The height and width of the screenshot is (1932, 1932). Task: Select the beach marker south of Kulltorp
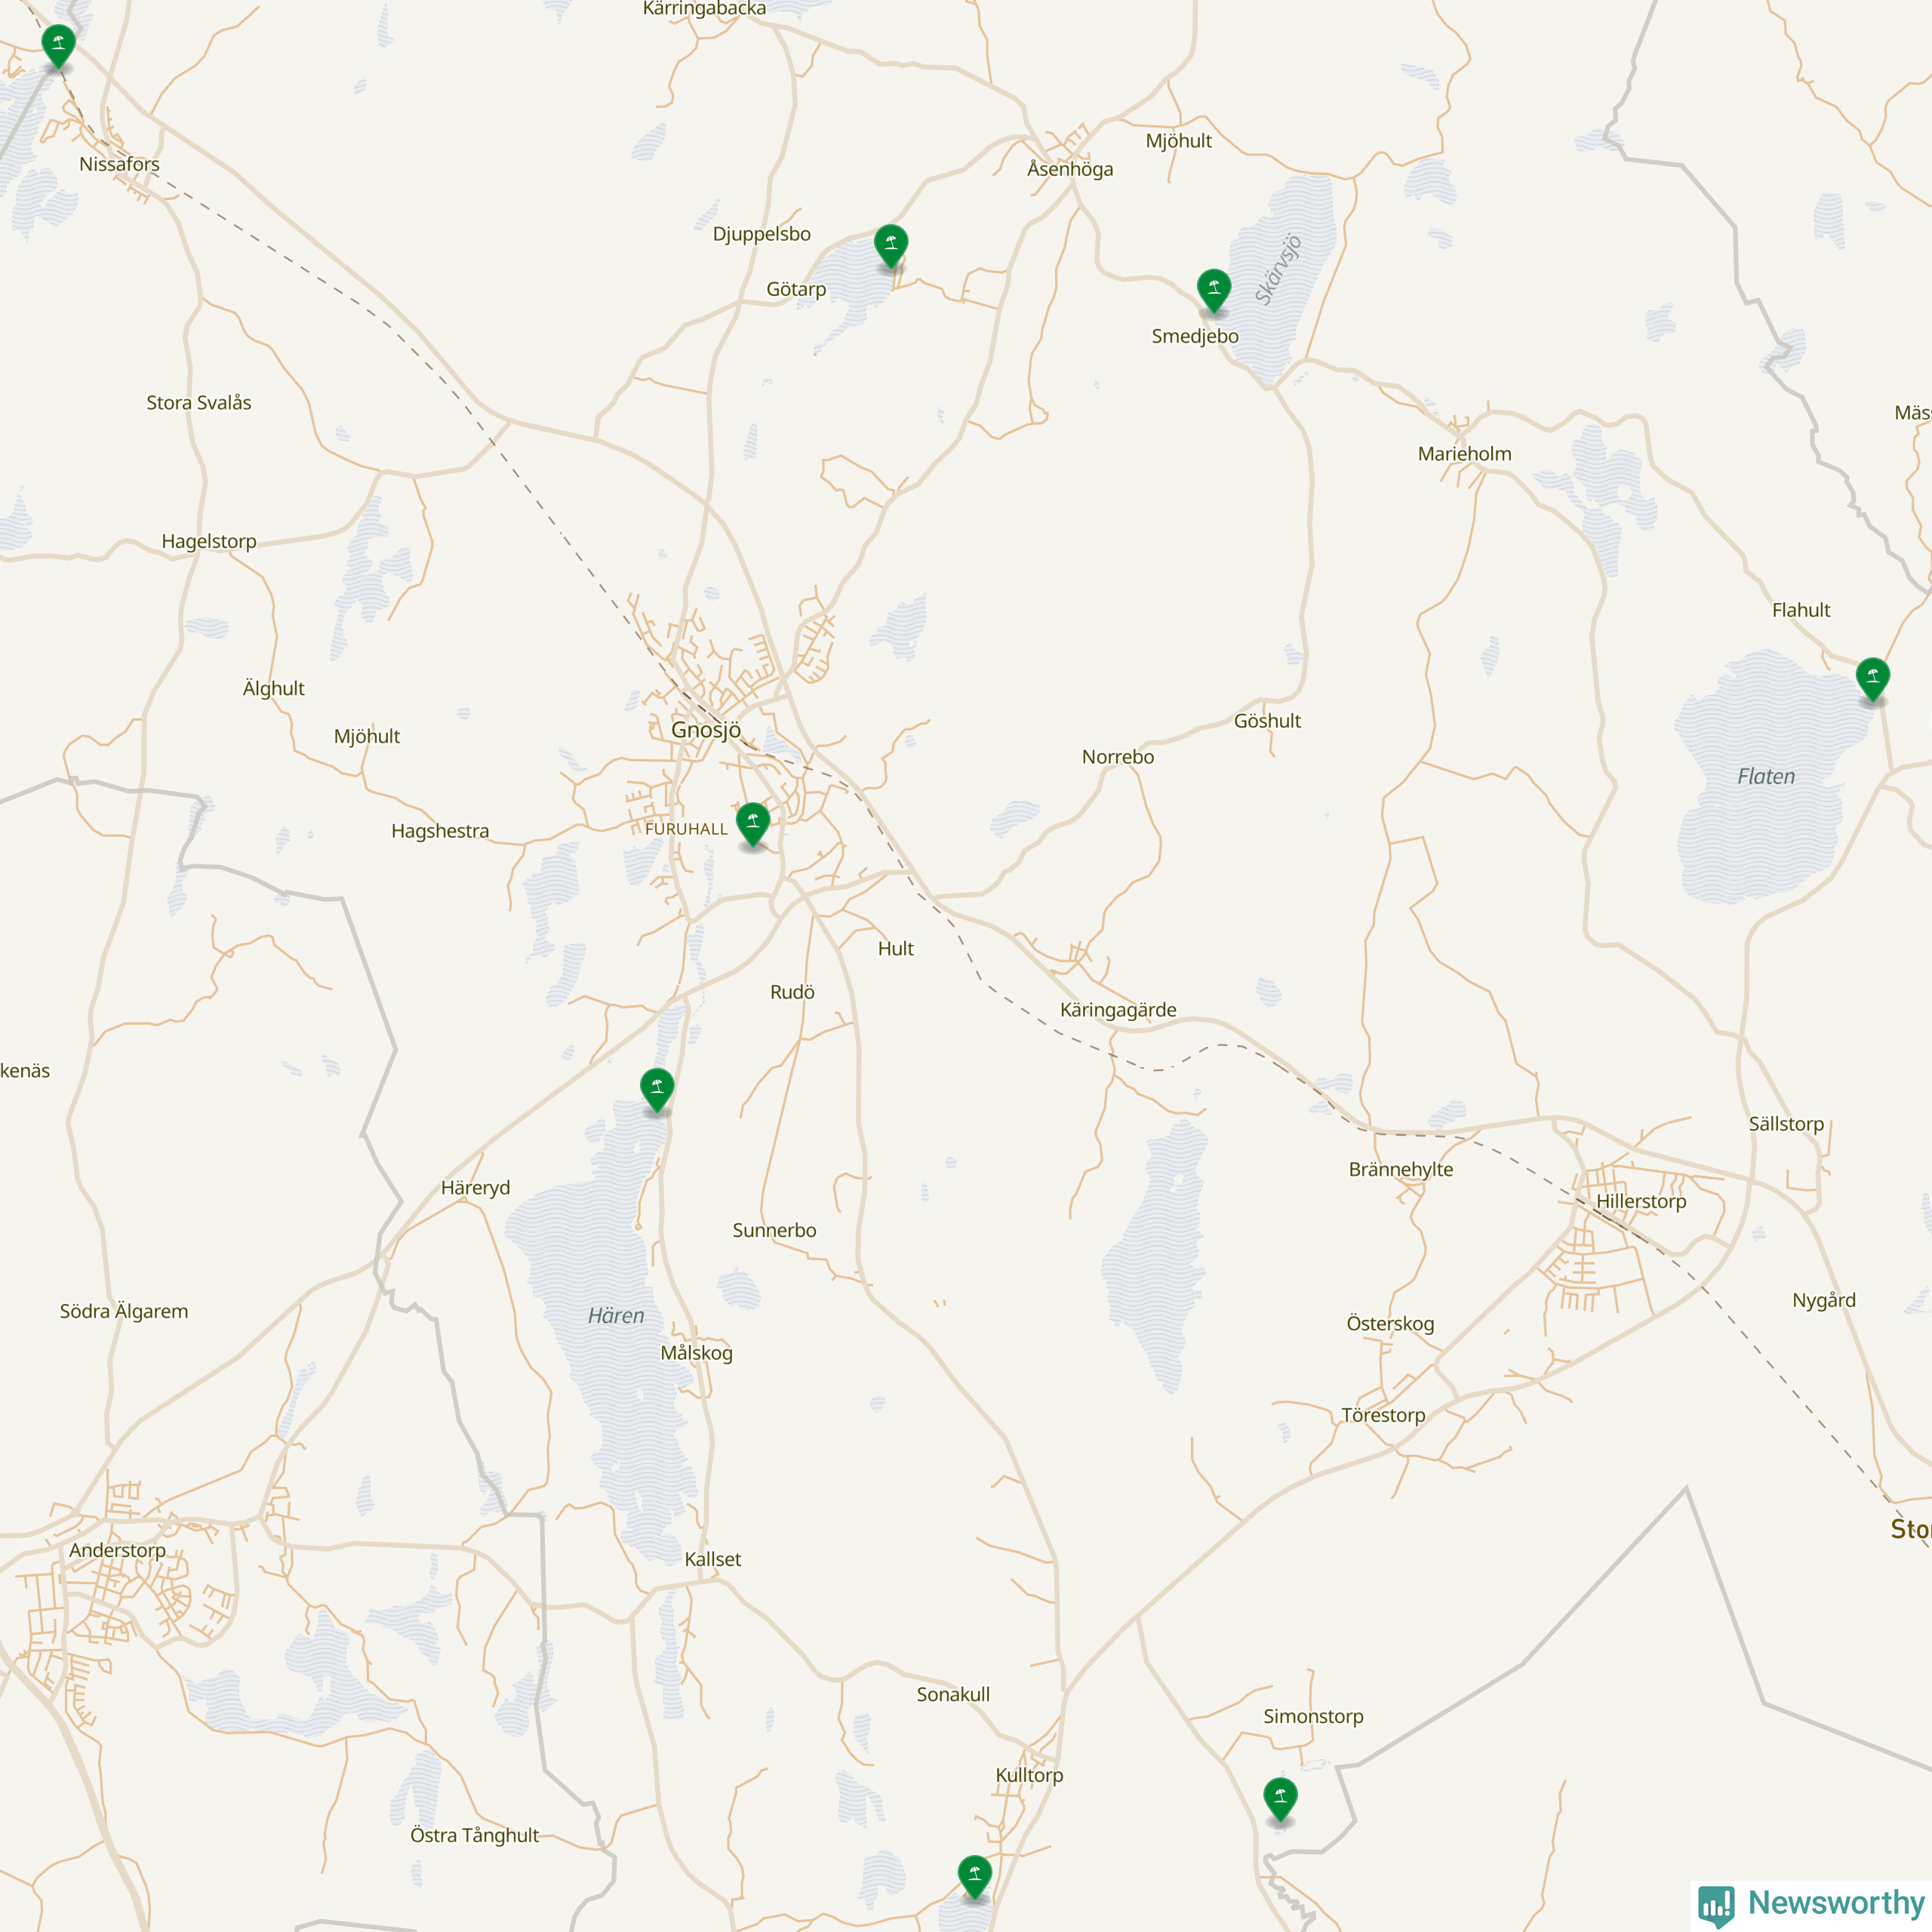click(x=974, y=1877)
